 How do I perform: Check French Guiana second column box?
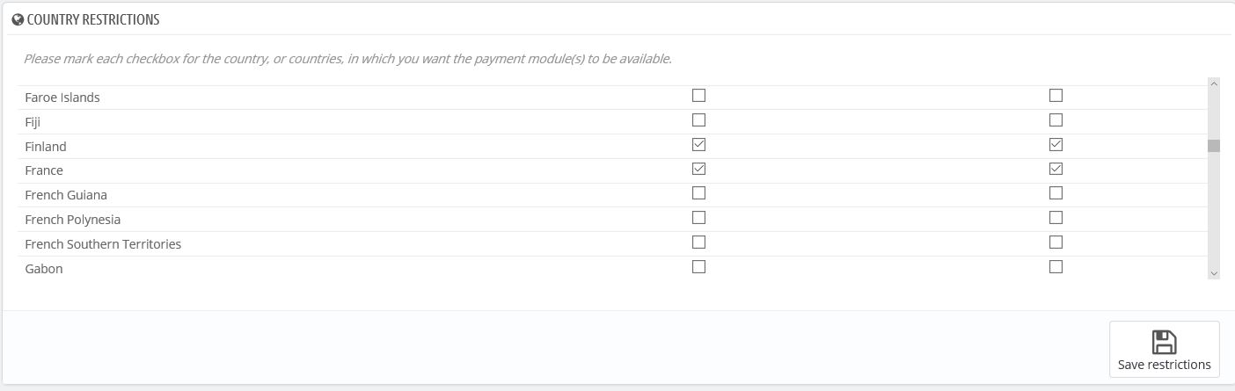click(1056, 192)
